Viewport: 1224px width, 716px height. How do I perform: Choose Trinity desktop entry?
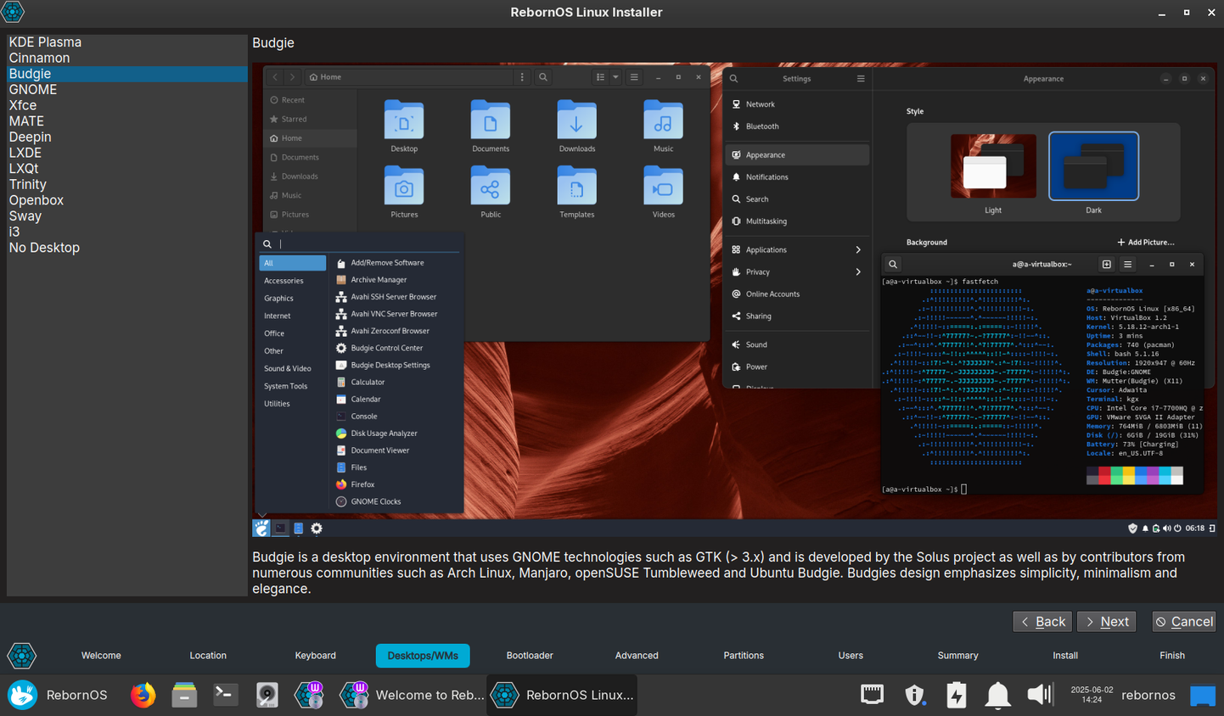127,184
